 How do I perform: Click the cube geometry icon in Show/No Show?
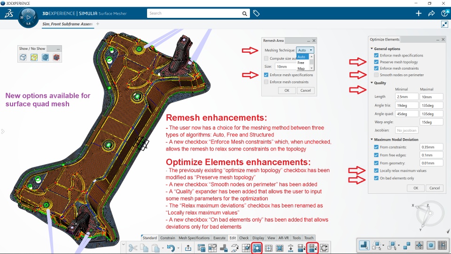(23, 57)
